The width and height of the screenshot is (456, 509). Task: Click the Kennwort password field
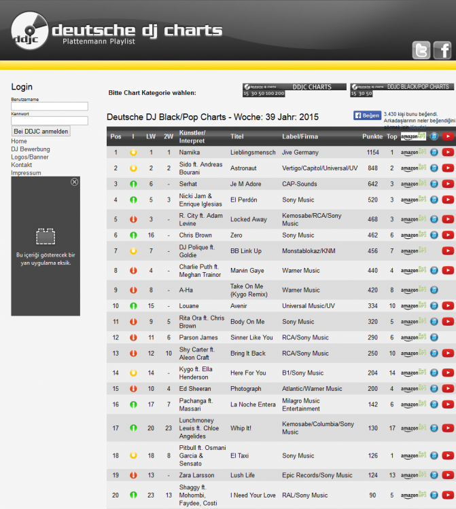tap(50, 121)
